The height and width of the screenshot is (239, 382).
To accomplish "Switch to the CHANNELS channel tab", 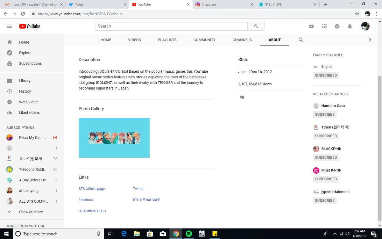I will pyautogui.click(x=242, y=40).
